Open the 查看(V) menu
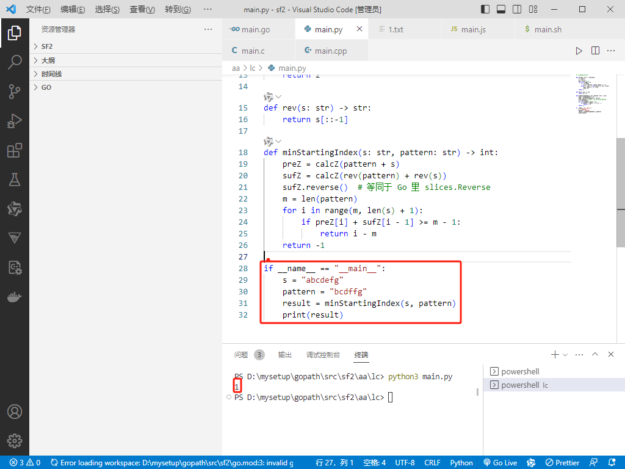Viewport: 625px width, 469px height. (142, 9)
